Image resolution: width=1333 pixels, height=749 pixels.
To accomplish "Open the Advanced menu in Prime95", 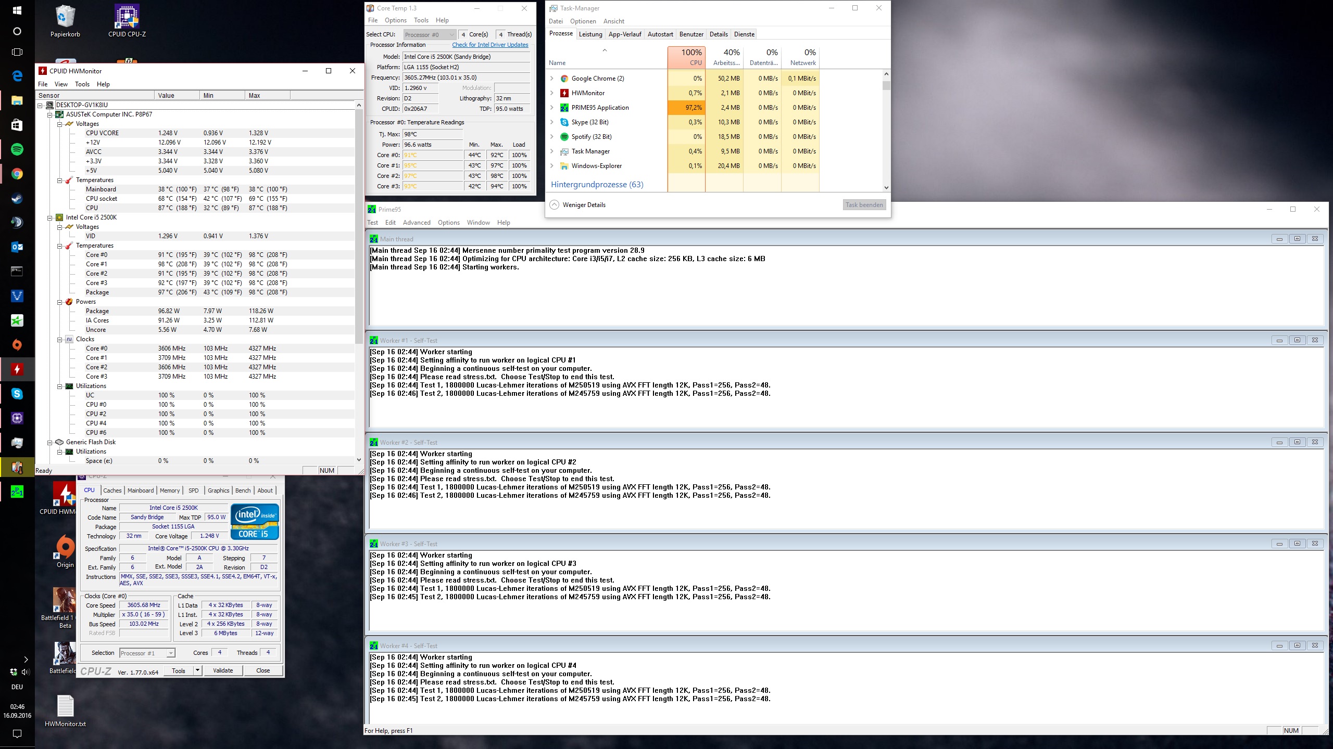I will 417,223.
